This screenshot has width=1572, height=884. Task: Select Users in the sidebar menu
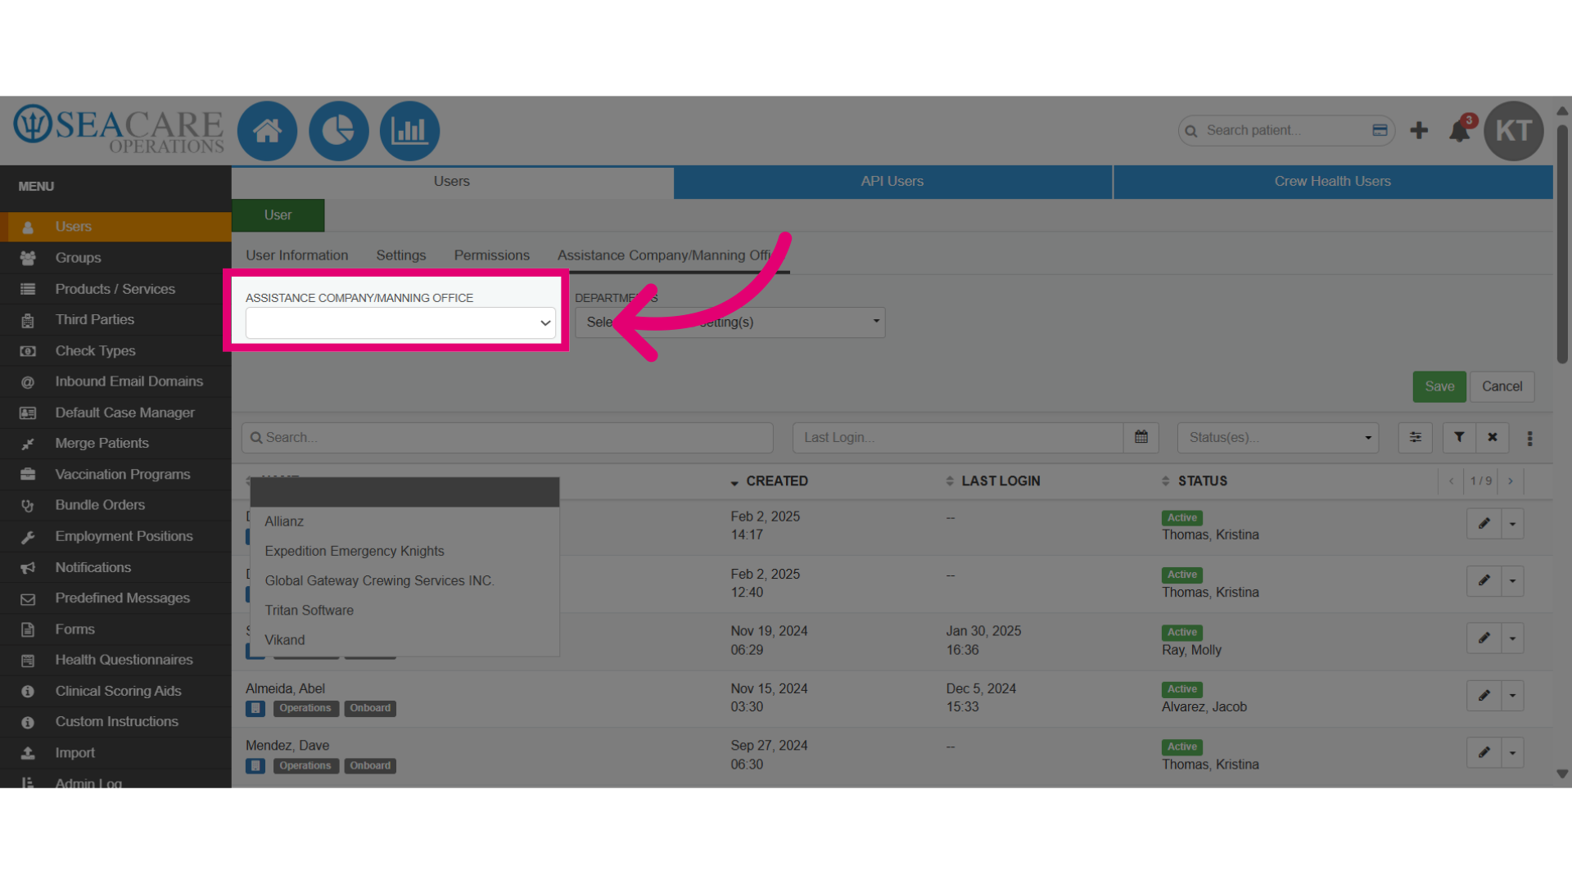(x=115, y=227)
